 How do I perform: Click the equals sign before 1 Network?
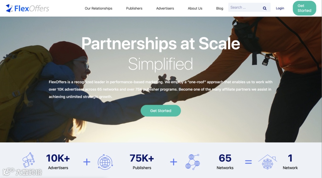(248, 162)
